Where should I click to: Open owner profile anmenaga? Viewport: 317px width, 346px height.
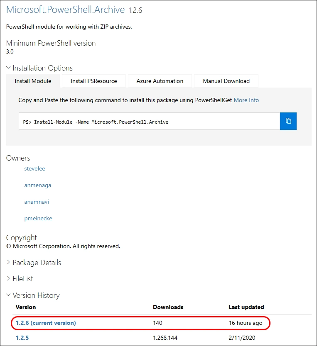[x=37, y=185]
